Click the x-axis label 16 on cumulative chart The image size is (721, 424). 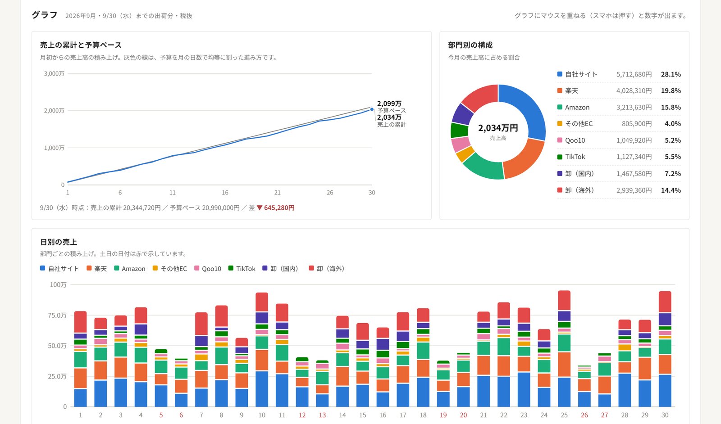coord(225,193)
